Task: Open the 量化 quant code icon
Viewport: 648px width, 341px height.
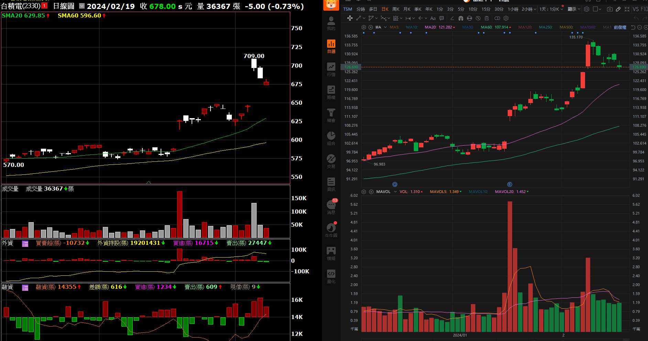Action: pos(331,276)
